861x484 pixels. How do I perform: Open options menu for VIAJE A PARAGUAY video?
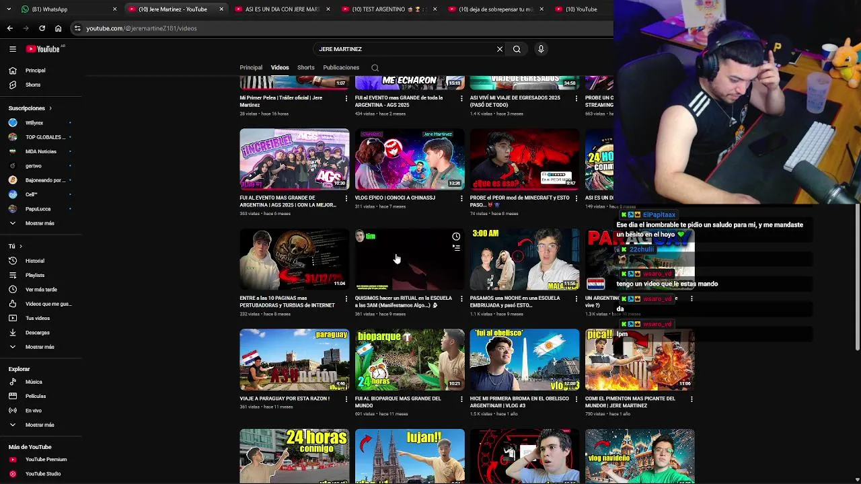(346, 399)
